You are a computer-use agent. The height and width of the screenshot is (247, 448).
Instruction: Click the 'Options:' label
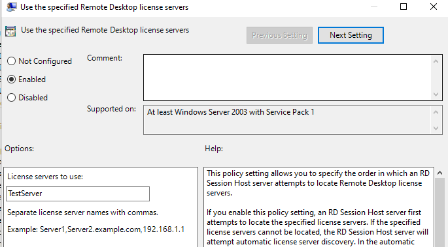click(x=19, y=149)
